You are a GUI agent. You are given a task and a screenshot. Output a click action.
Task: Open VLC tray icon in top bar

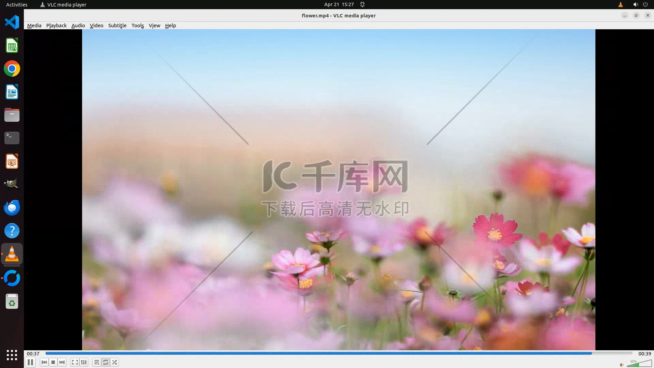point(620,4)
